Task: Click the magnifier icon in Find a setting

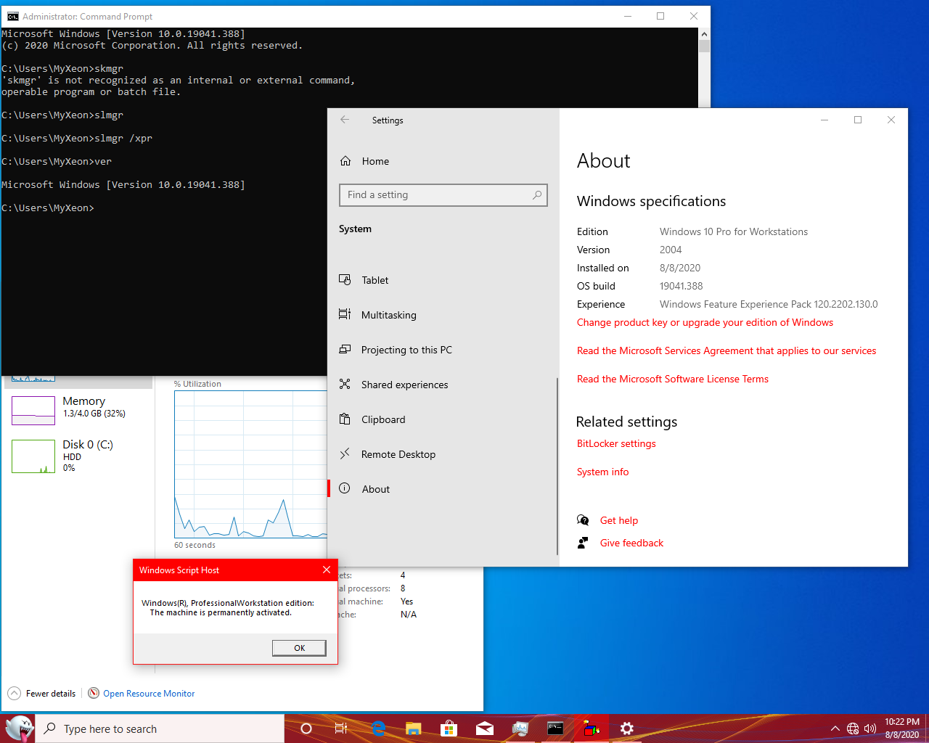Action: (x=537, y=195)
